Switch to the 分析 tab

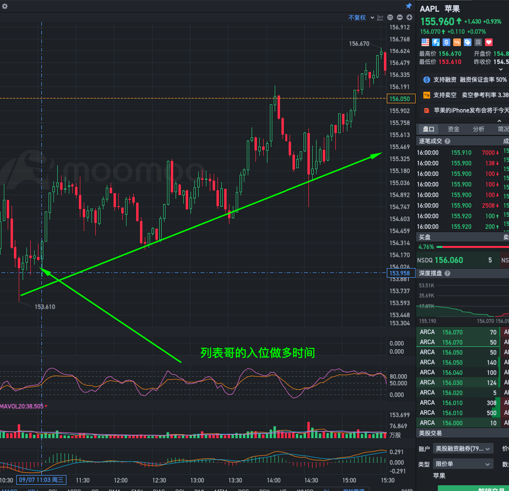[x=479, y=129]
